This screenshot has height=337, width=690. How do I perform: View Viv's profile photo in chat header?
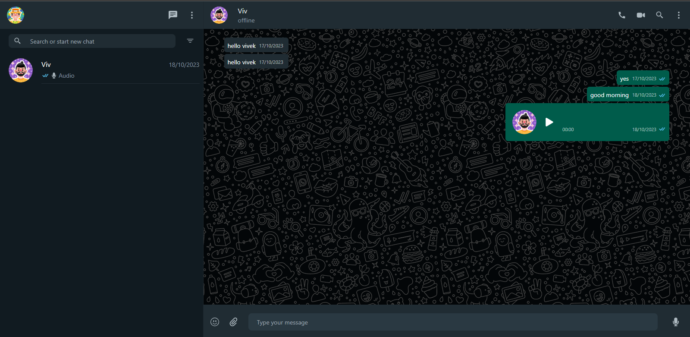point(219,15)
